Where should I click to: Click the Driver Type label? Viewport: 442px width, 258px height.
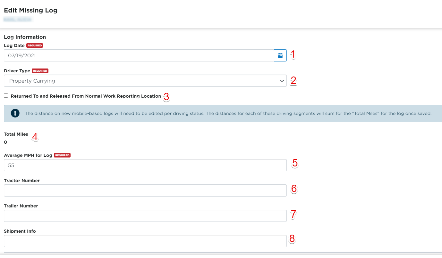coord(17,71)
